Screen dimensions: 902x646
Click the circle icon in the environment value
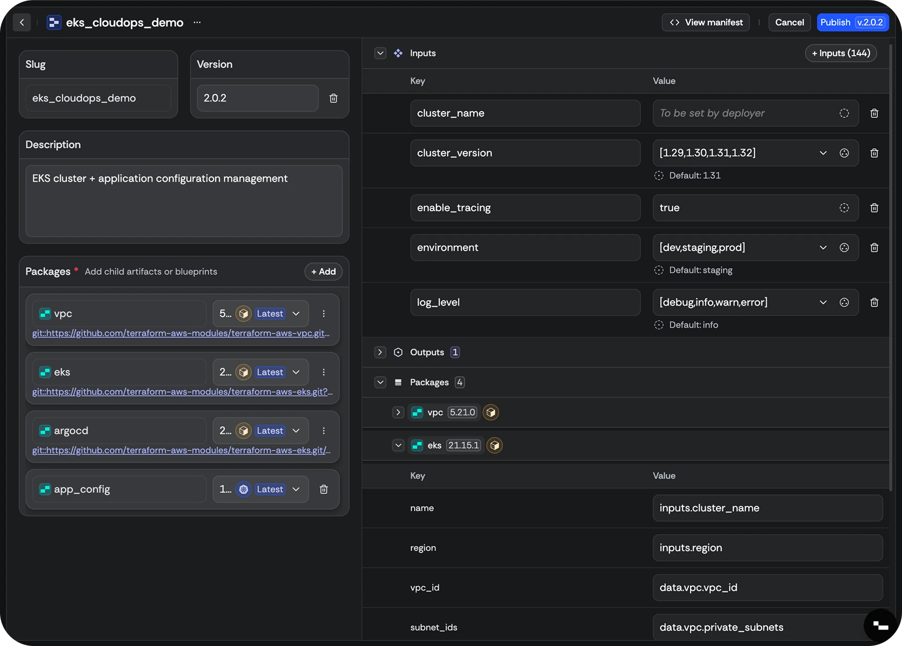click(x=844, y=248)
